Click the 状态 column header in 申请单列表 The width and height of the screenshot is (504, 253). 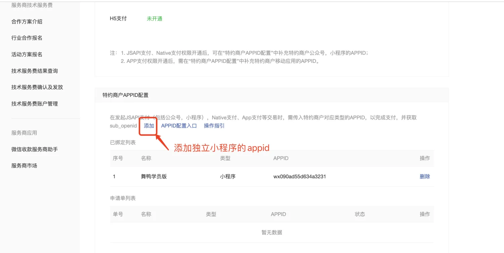pos(360,214)
